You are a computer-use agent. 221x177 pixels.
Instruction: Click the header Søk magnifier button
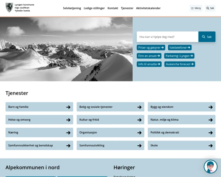210,8
